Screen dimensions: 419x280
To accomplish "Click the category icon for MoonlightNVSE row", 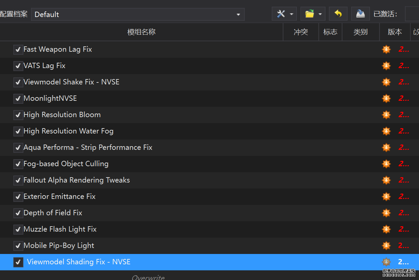I will tap(386, 98).
